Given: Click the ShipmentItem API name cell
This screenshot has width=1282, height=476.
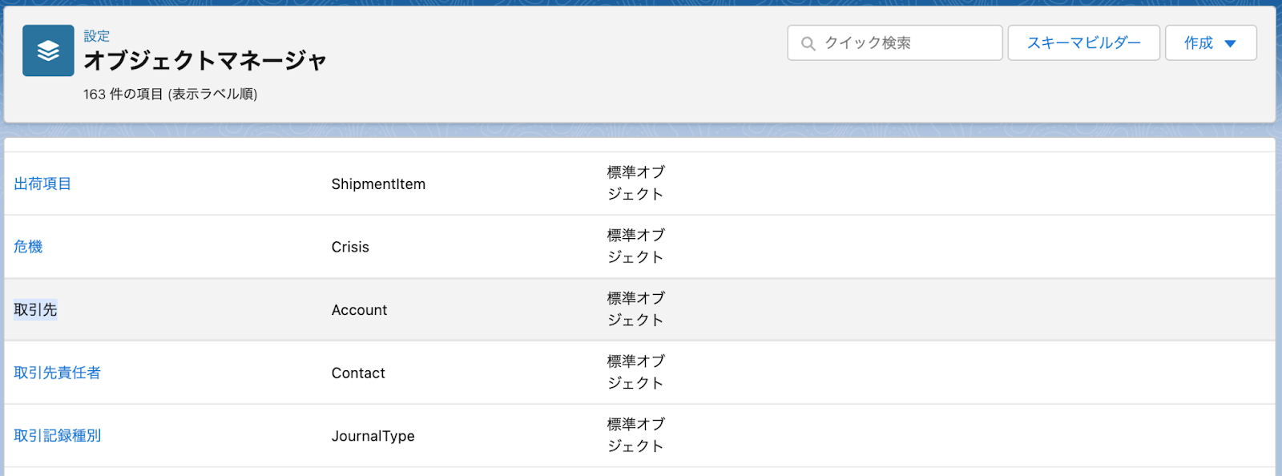Looking at the screenshot, I should (x=378, y=184).
